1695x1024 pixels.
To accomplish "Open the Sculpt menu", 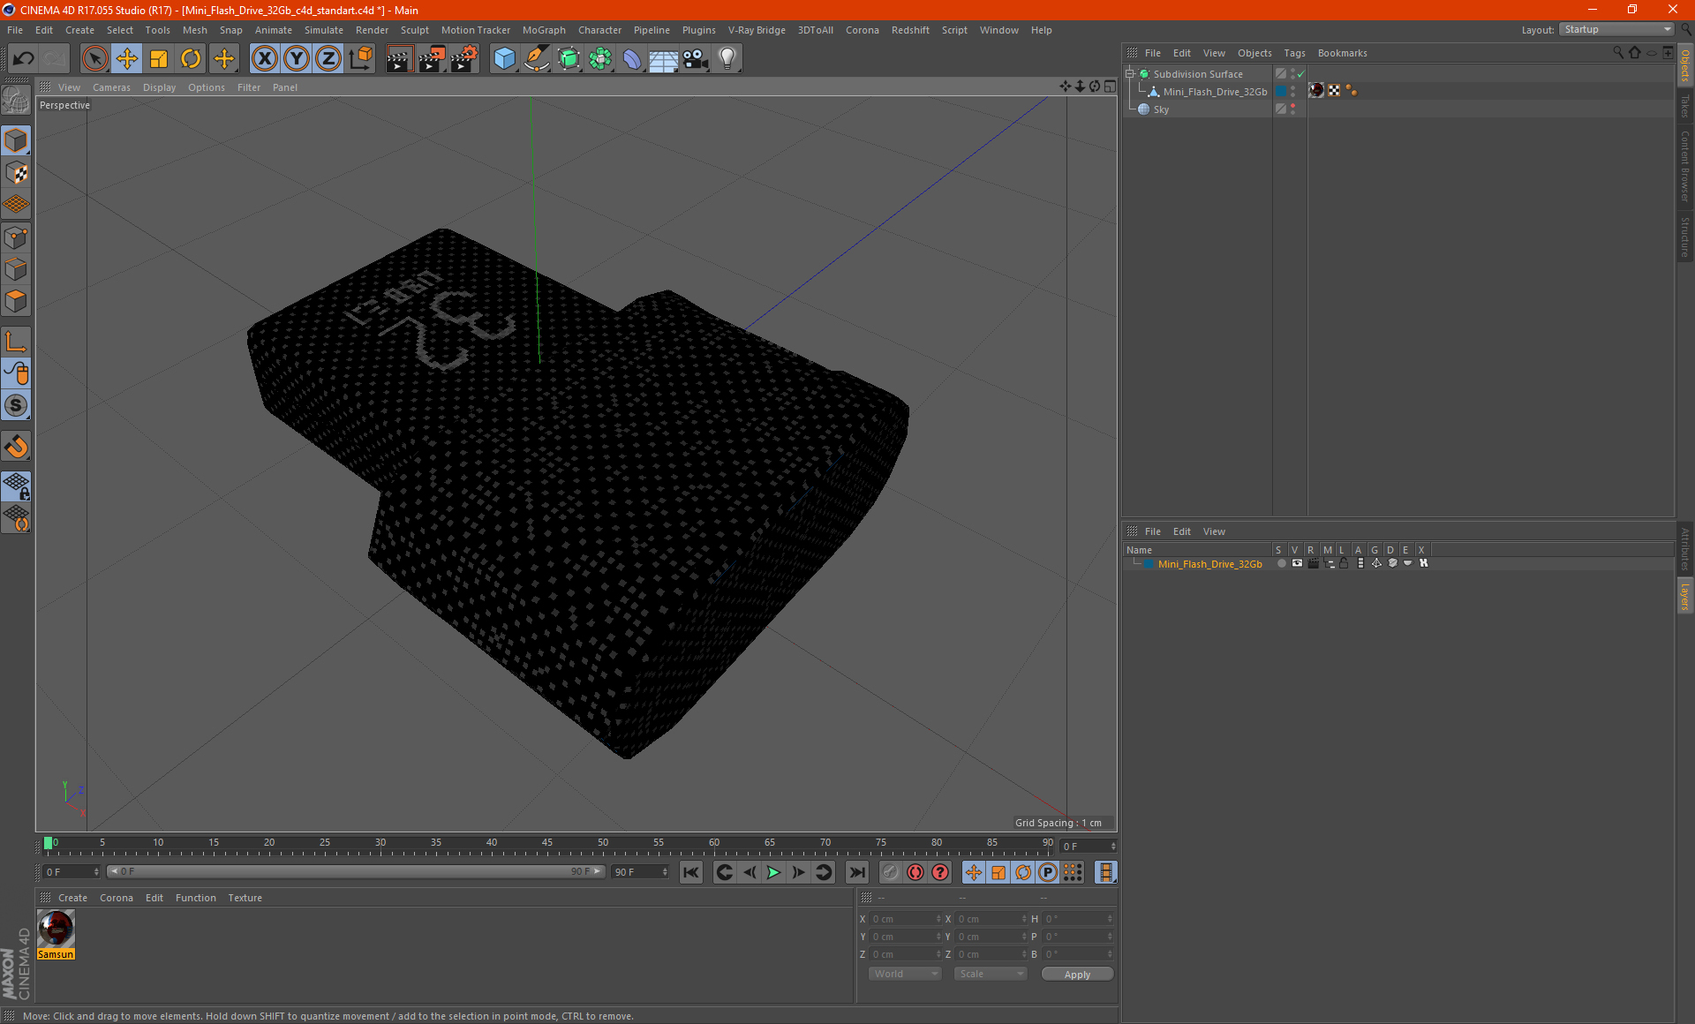I will [x=414, y=30].
